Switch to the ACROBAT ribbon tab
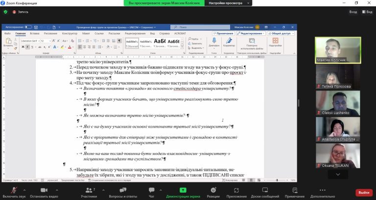 (x=180, y=34)
